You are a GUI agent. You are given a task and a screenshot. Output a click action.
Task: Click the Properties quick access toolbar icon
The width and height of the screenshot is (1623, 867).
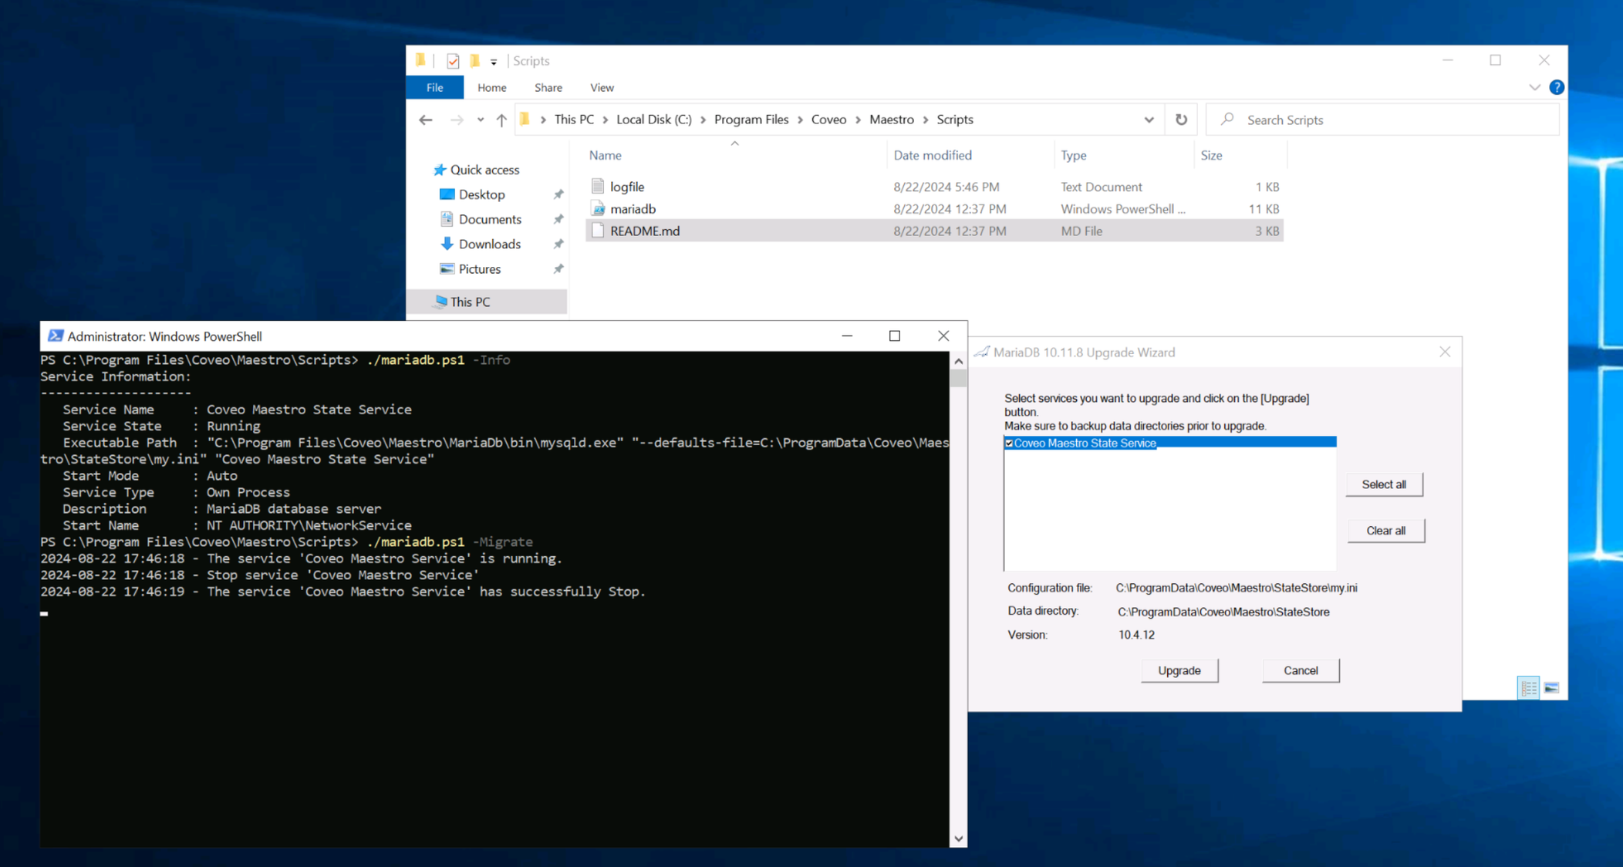pos(453,61)
